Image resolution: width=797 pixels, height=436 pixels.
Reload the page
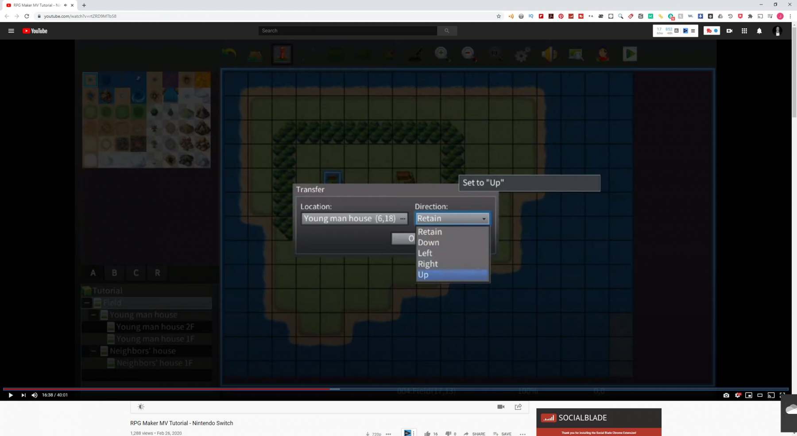click(x=27, y=16)
